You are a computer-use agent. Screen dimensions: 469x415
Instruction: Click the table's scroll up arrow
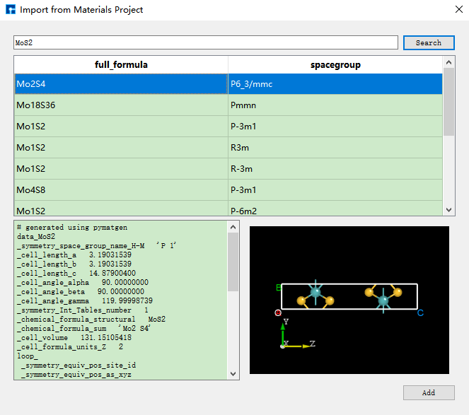pos(448,62)
